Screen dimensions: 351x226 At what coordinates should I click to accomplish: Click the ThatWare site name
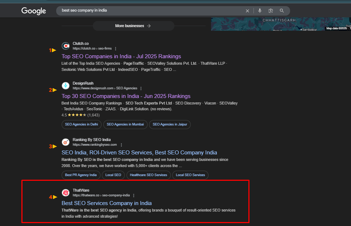81,191
